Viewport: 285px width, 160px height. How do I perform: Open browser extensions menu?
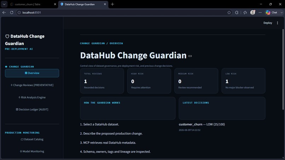(x=237, y=12)
